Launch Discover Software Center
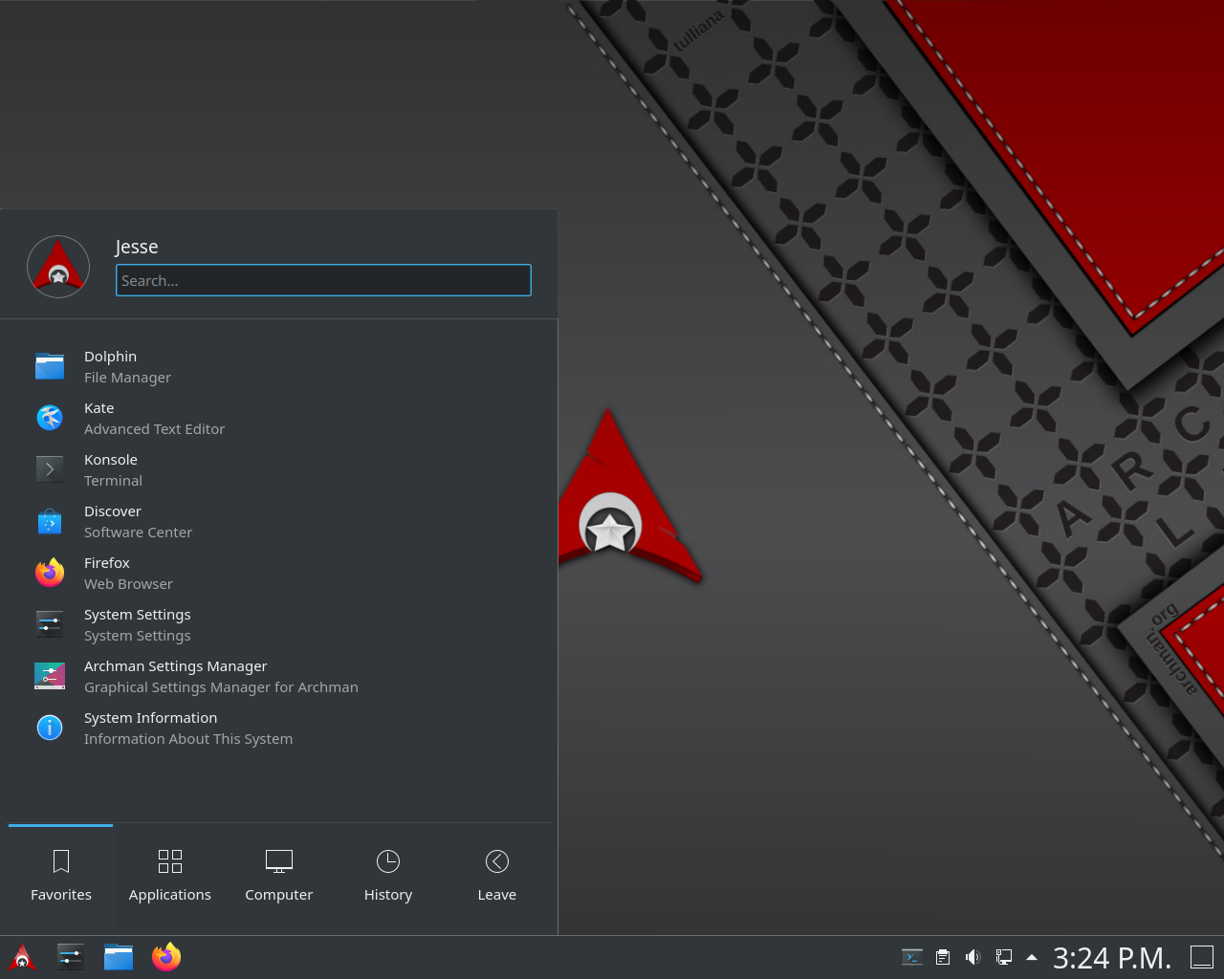The width and height of the screenshot is (1224, 979). point(278,521)
